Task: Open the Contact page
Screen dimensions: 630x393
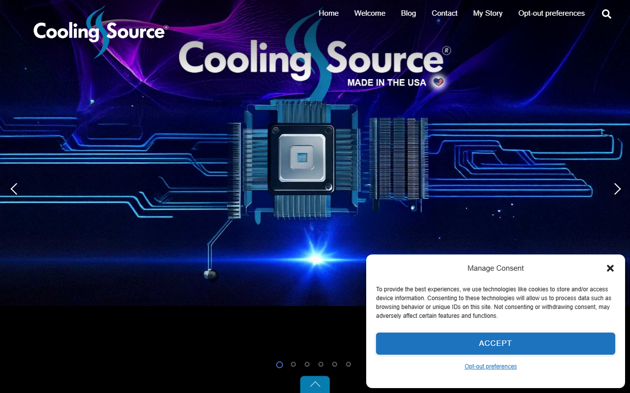Action: [444, 13]
